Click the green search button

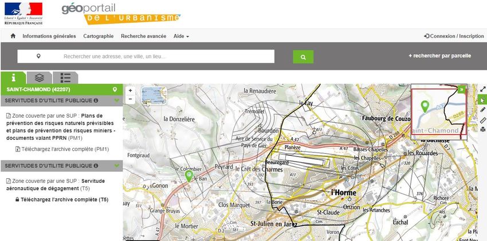pos(303,57)
